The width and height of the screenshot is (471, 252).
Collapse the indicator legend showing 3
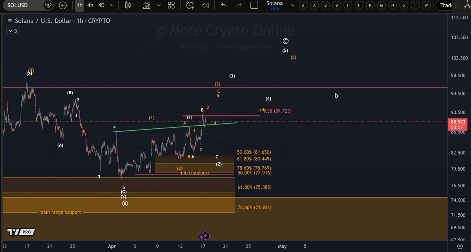click(x=10, y=31)
